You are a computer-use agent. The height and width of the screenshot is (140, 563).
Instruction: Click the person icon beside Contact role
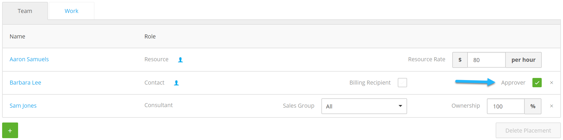click(176, 83)
